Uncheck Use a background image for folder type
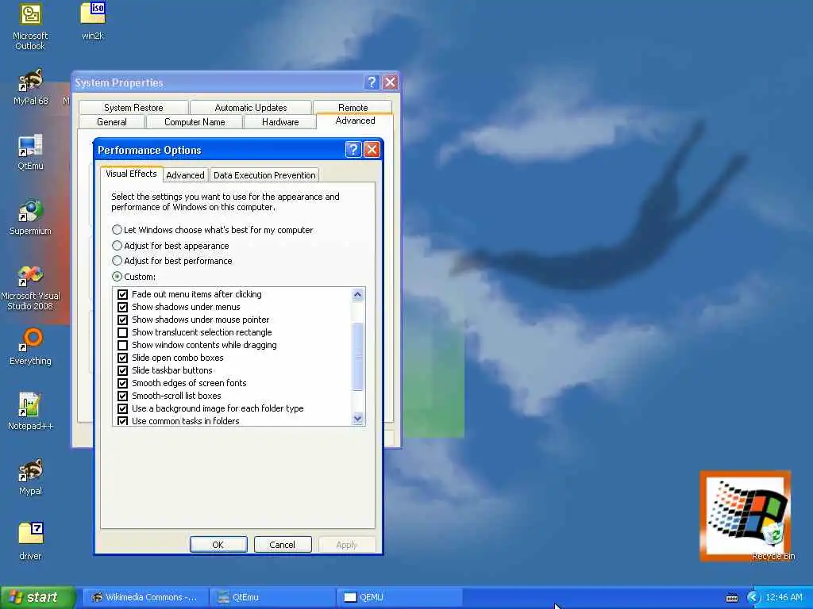 tap(122, 408)
